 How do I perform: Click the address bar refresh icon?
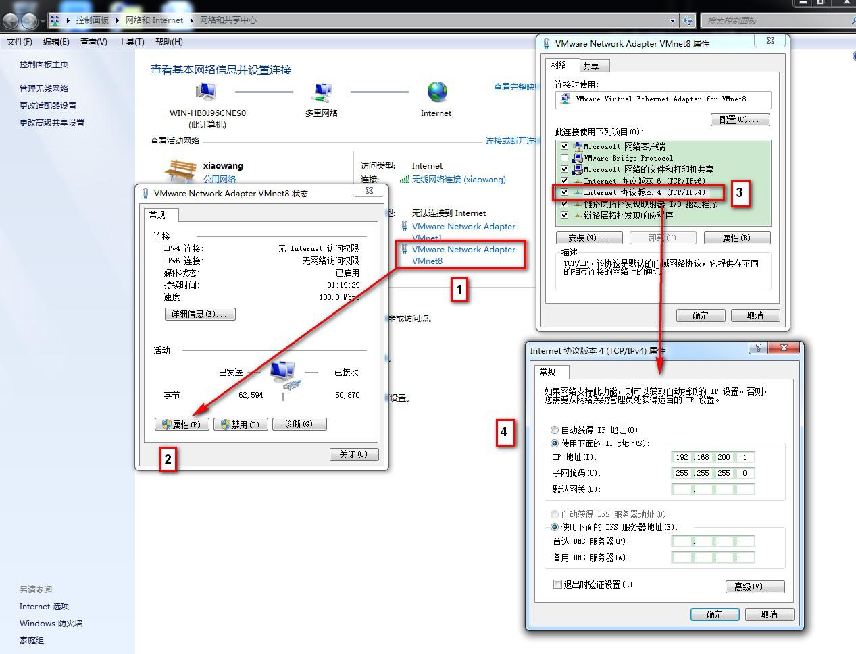pos(688,20)
